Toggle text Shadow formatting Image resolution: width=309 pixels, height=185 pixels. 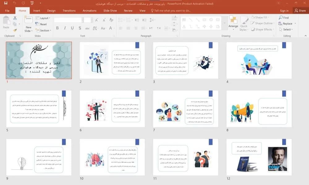pyautogui.click(x=80, y=28)
